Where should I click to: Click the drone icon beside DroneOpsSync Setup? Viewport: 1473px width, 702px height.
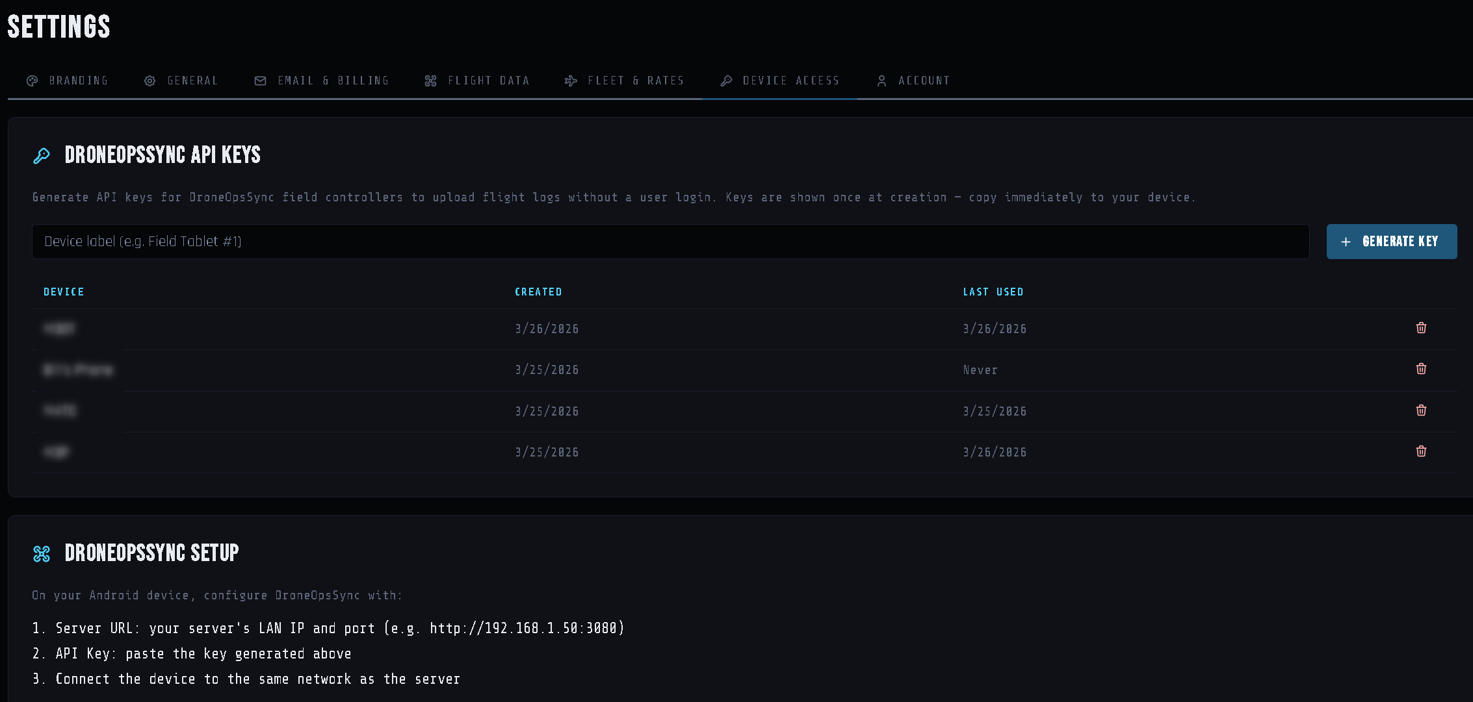pos(42,554)
